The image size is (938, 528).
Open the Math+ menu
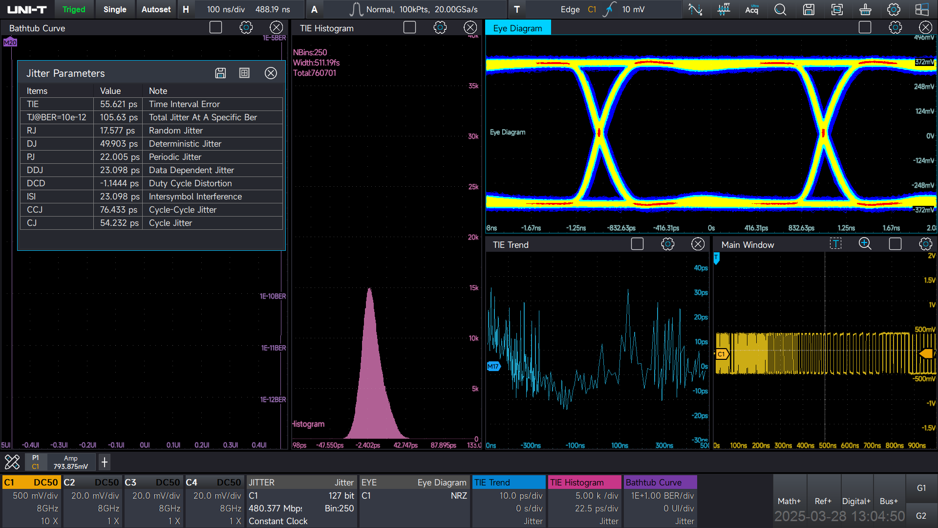(789, 501)
